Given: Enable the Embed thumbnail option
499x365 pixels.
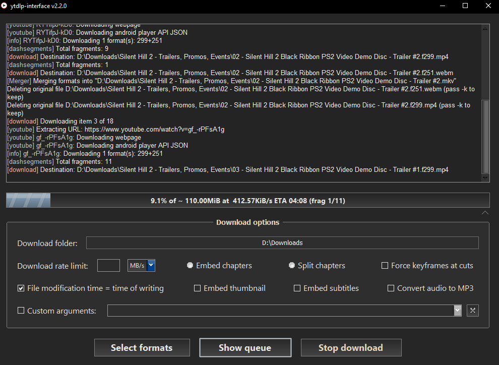Looking at the screenshot, I should [197, 288].
